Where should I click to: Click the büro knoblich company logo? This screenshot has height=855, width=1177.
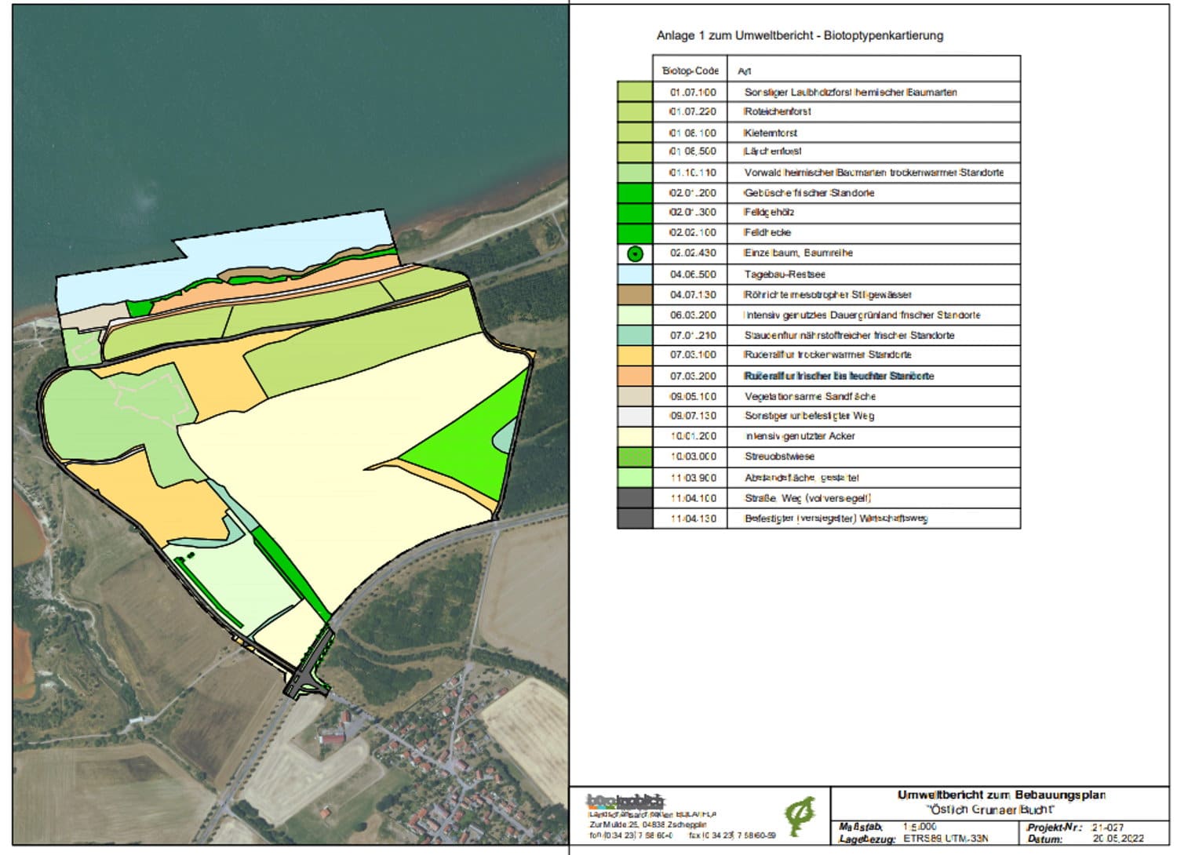point(625,802)
